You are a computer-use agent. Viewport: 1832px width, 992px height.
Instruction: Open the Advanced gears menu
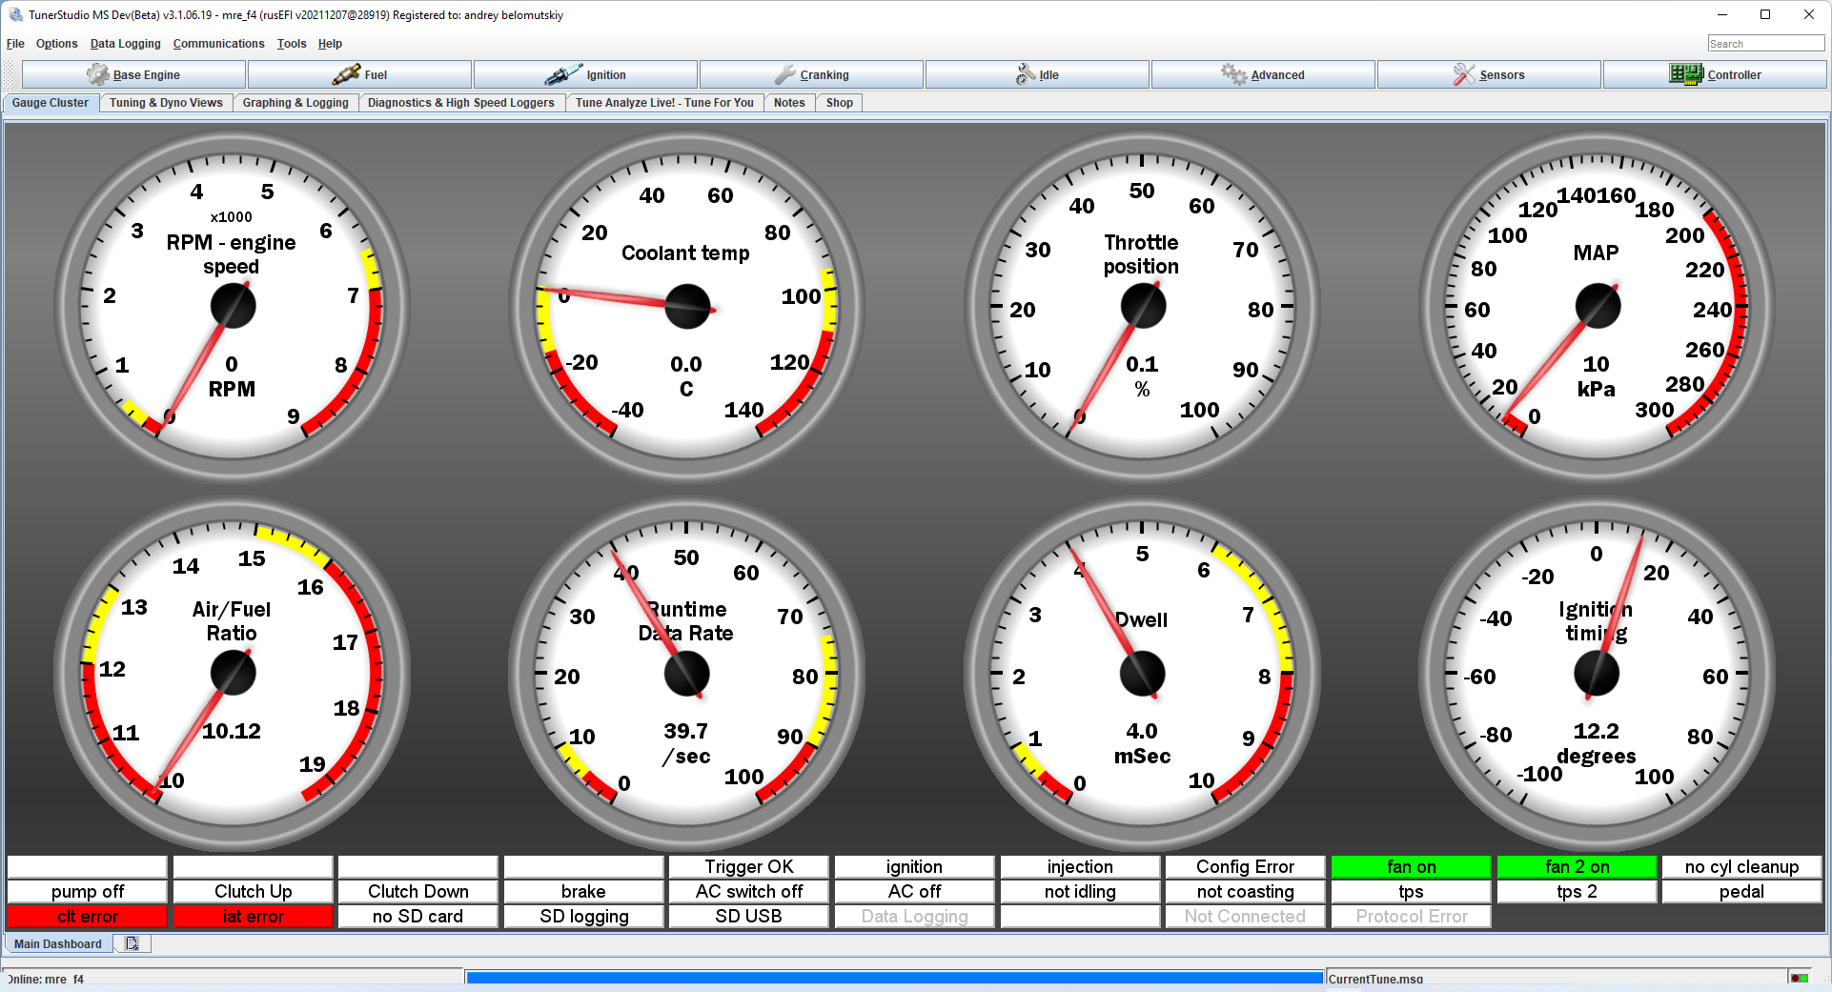pos(1264,74)
